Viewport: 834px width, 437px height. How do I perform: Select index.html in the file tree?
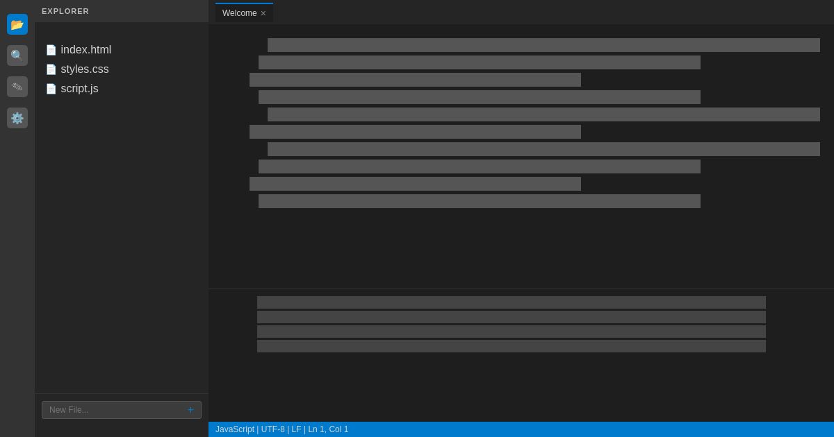(86, 50)
